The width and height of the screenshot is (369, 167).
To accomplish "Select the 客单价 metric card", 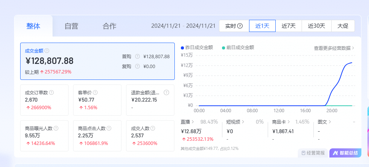I will click(x=97, y=100).
